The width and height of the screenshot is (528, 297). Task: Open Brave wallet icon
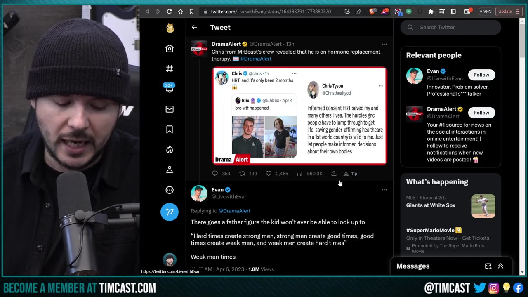click(468, 12)
